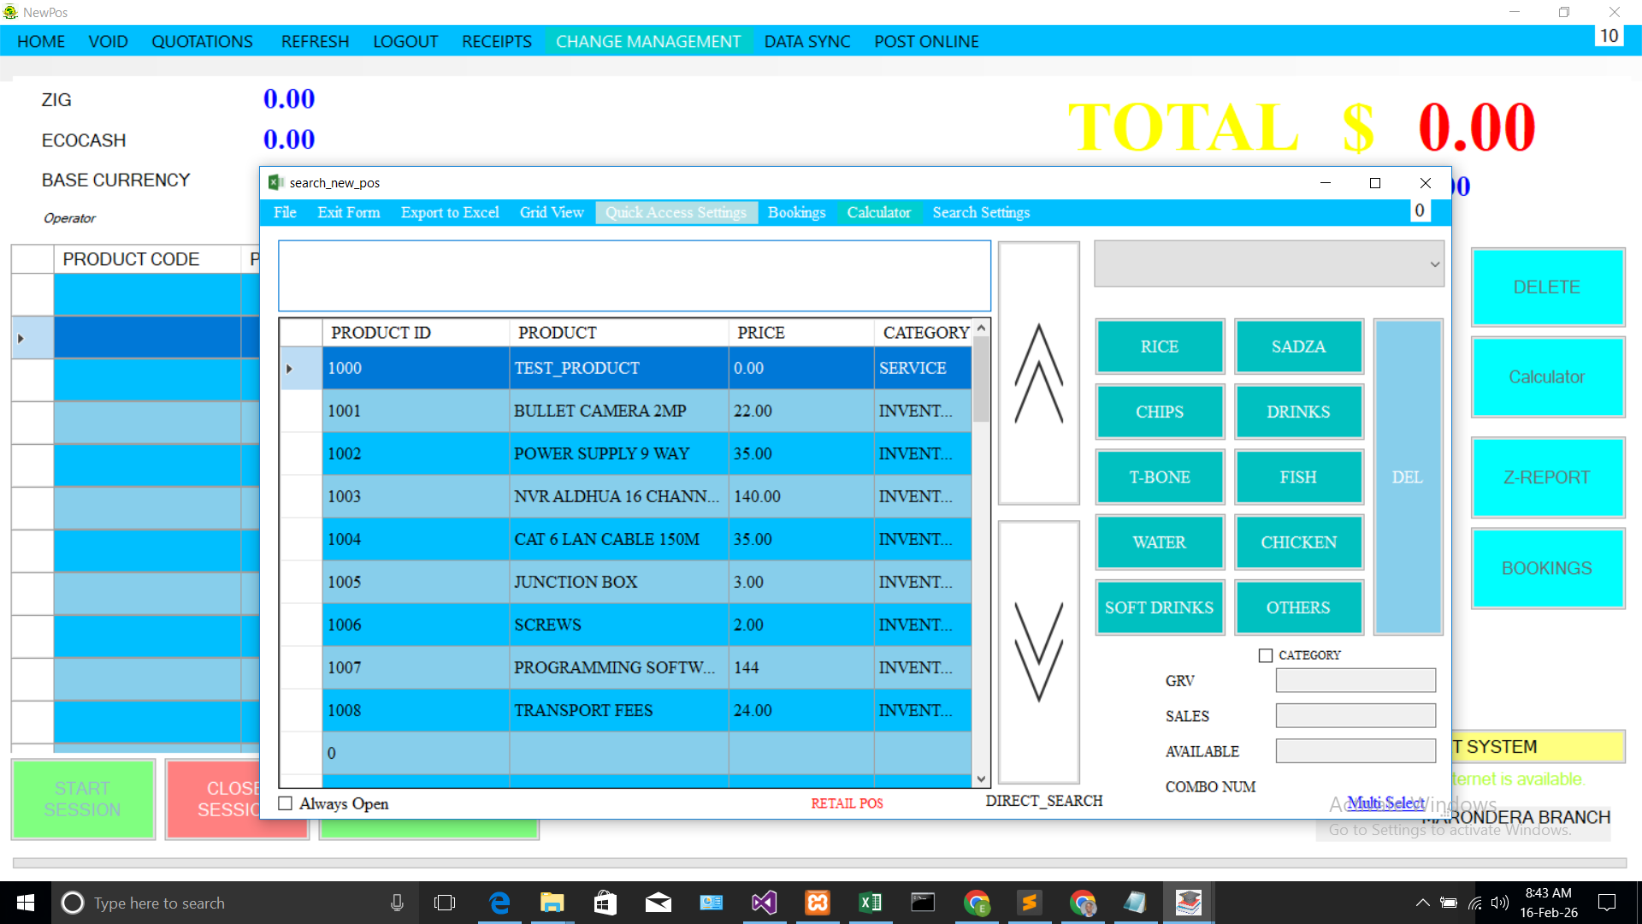Click the large scroll-down arrow button

pos(1038,652)
